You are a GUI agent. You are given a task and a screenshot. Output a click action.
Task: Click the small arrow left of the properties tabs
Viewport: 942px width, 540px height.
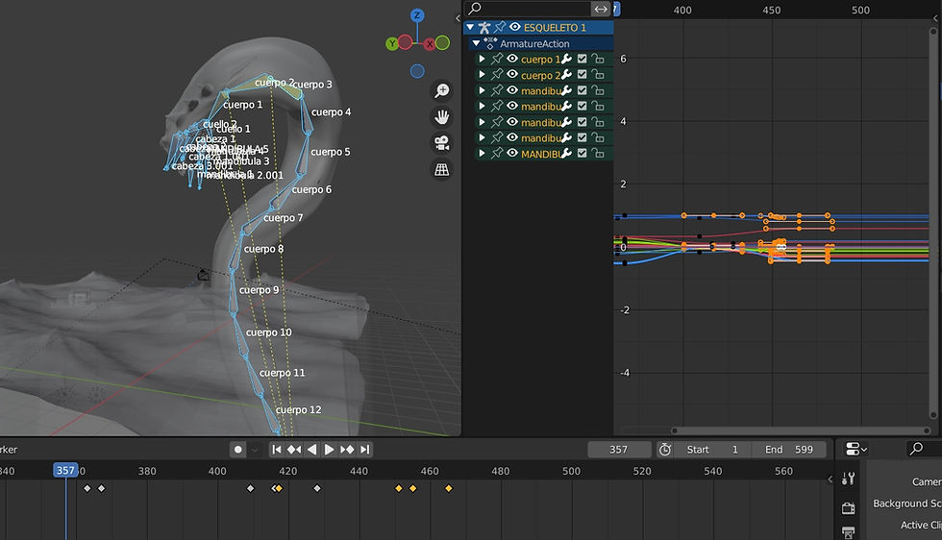point(830,479)
